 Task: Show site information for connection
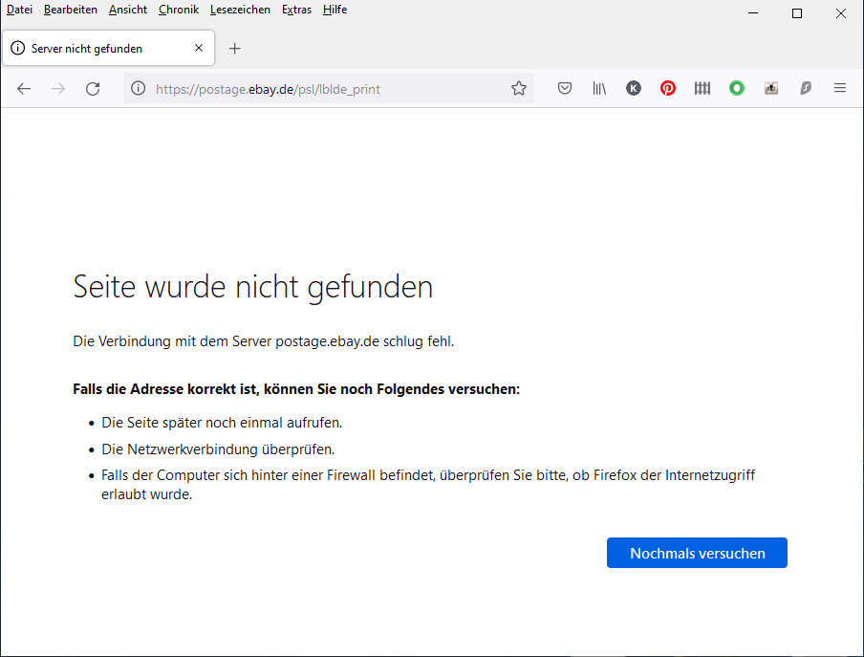tap(139, 89)
